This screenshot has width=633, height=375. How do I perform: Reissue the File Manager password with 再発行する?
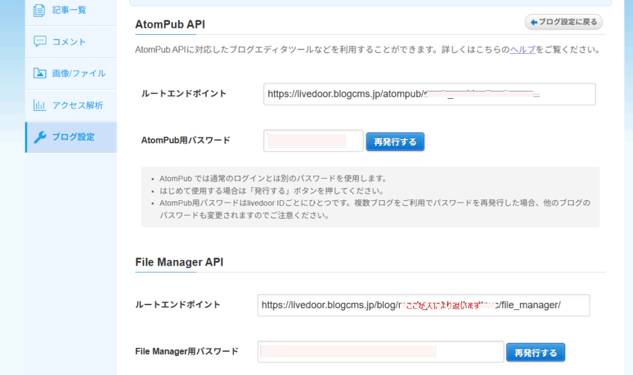535,353
